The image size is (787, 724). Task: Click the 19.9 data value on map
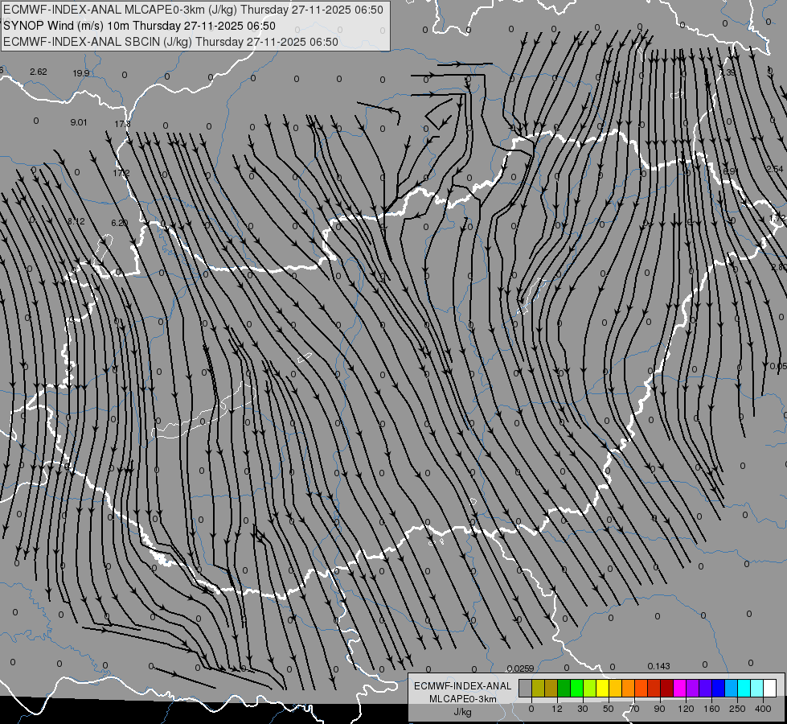click(x=81, y=73)
